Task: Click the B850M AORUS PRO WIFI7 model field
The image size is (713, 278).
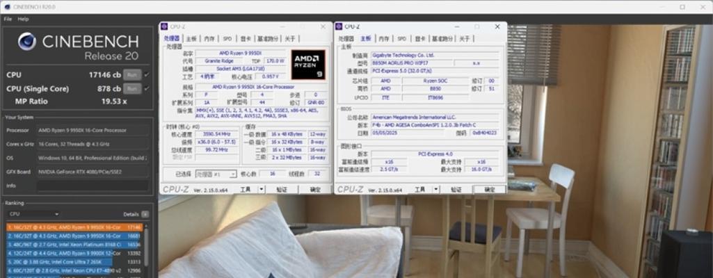Action: pyautogui.click(x=411, y=63)
